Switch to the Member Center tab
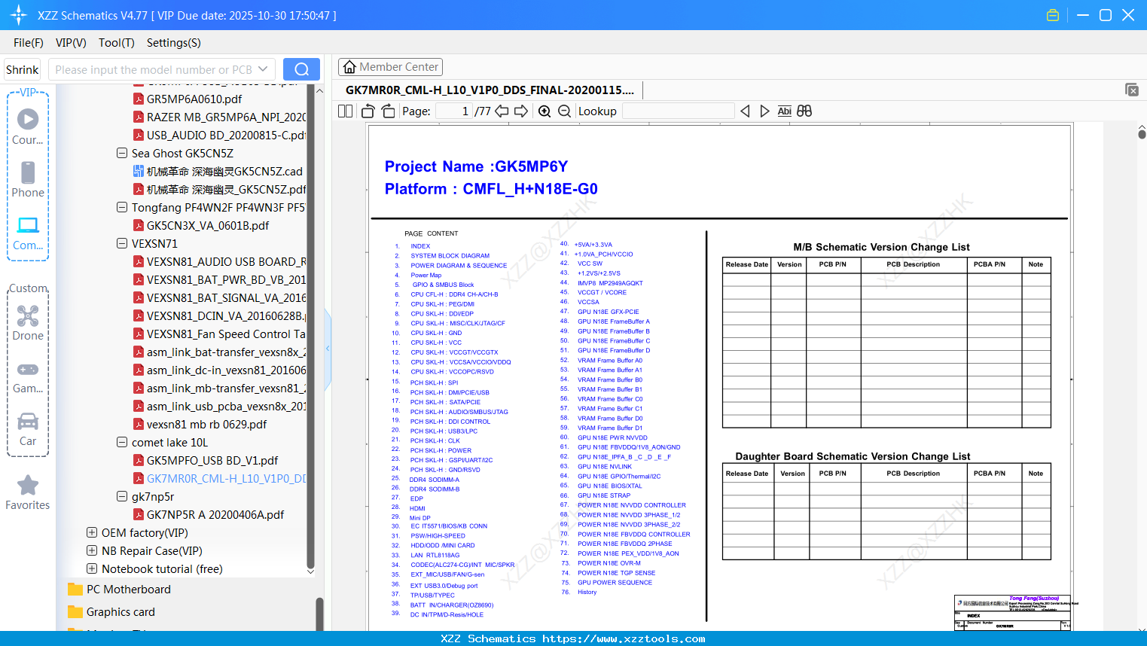 coord(390,67)
